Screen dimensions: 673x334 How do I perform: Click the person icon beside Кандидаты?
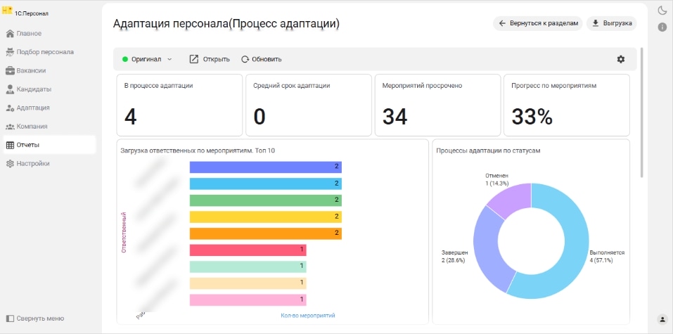pyautogui.click(x=11, y=89)
